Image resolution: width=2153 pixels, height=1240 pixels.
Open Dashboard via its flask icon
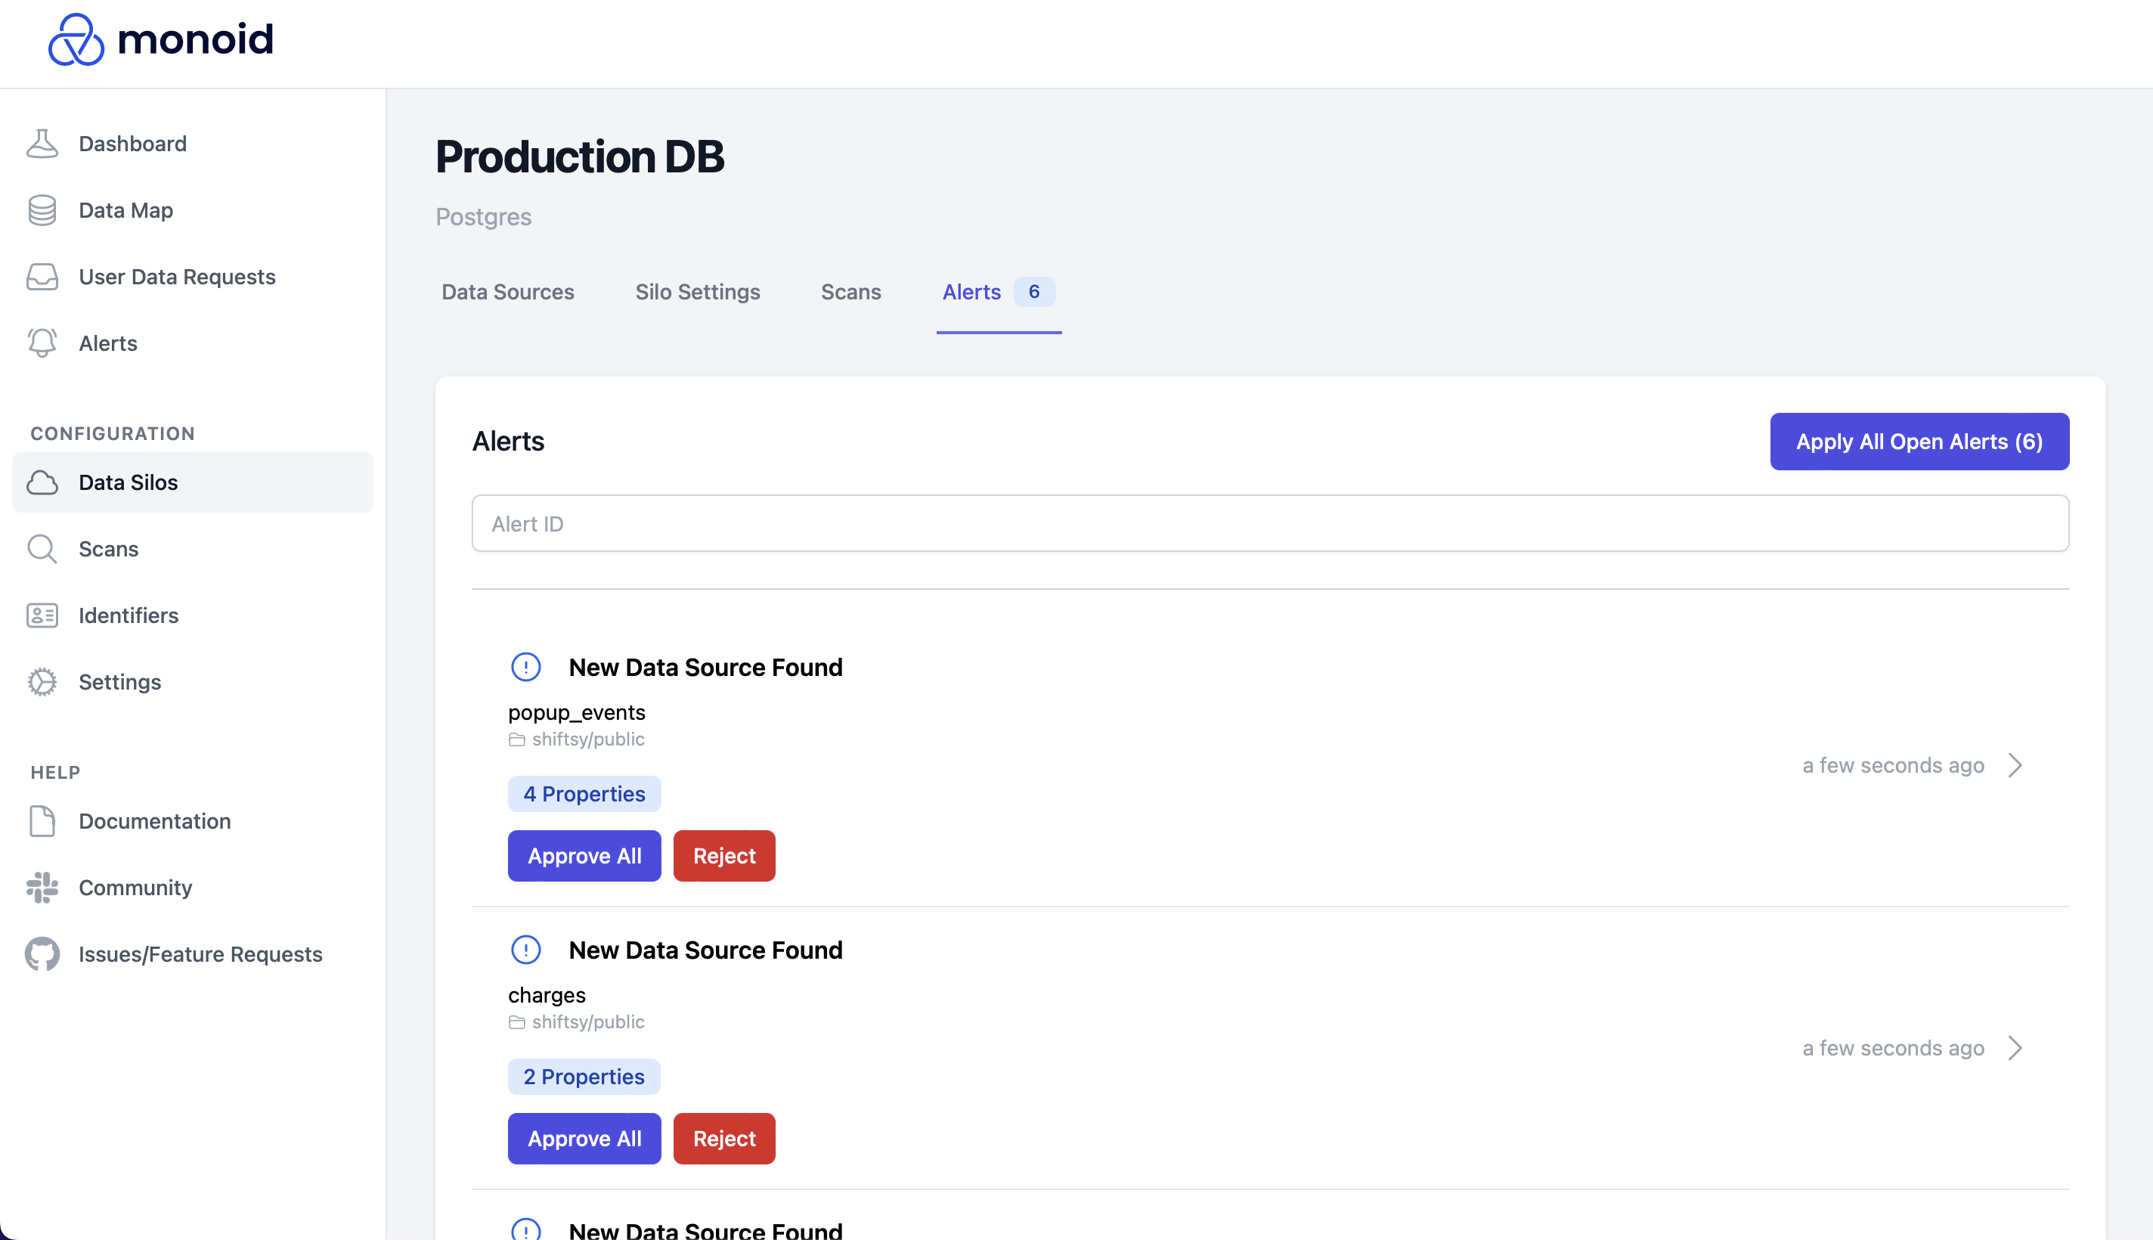[42, 143]
